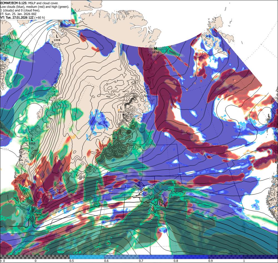Click the '1' colorbar label
The image size is (278, 263).
pyautogui.click(x=244, y=261)
